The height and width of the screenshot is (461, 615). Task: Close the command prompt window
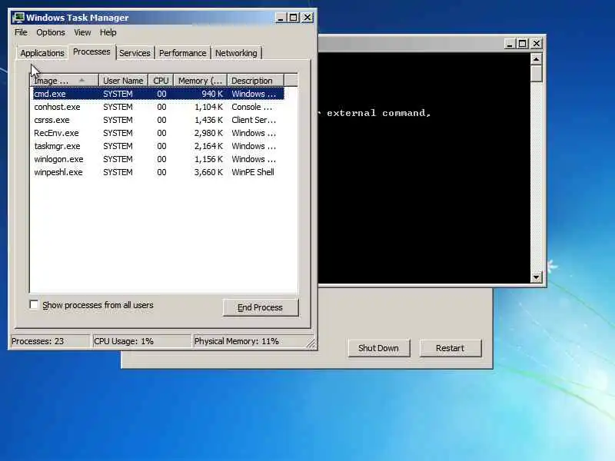pyautogui.click(x=537, y=44)
